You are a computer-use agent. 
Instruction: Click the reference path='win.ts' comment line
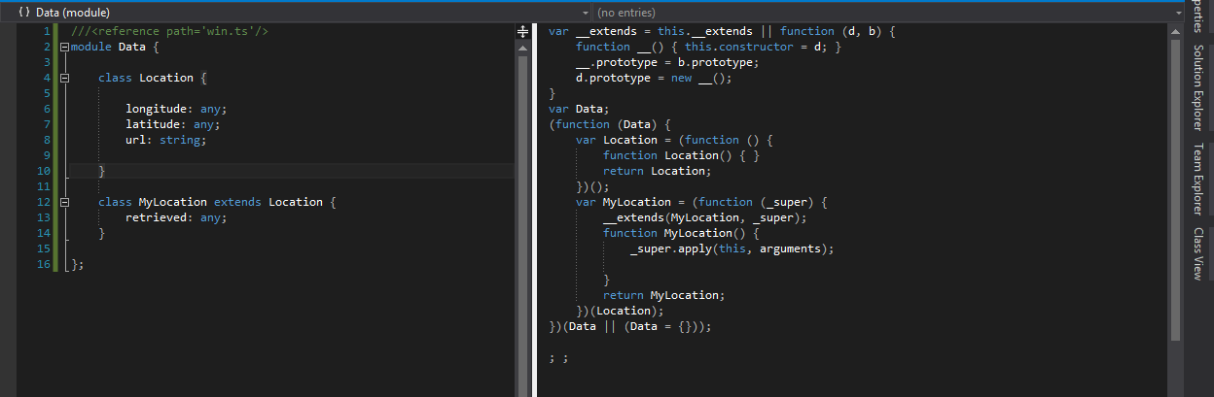[x=169, y=31]
